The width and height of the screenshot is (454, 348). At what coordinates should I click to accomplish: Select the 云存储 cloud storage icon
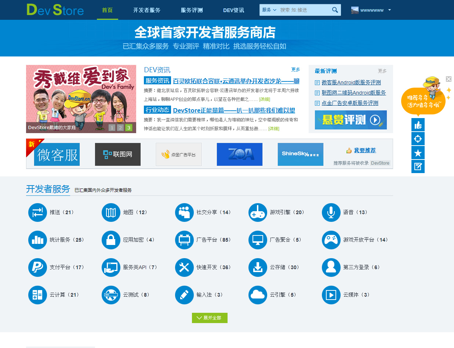click(x=258, y=267)
